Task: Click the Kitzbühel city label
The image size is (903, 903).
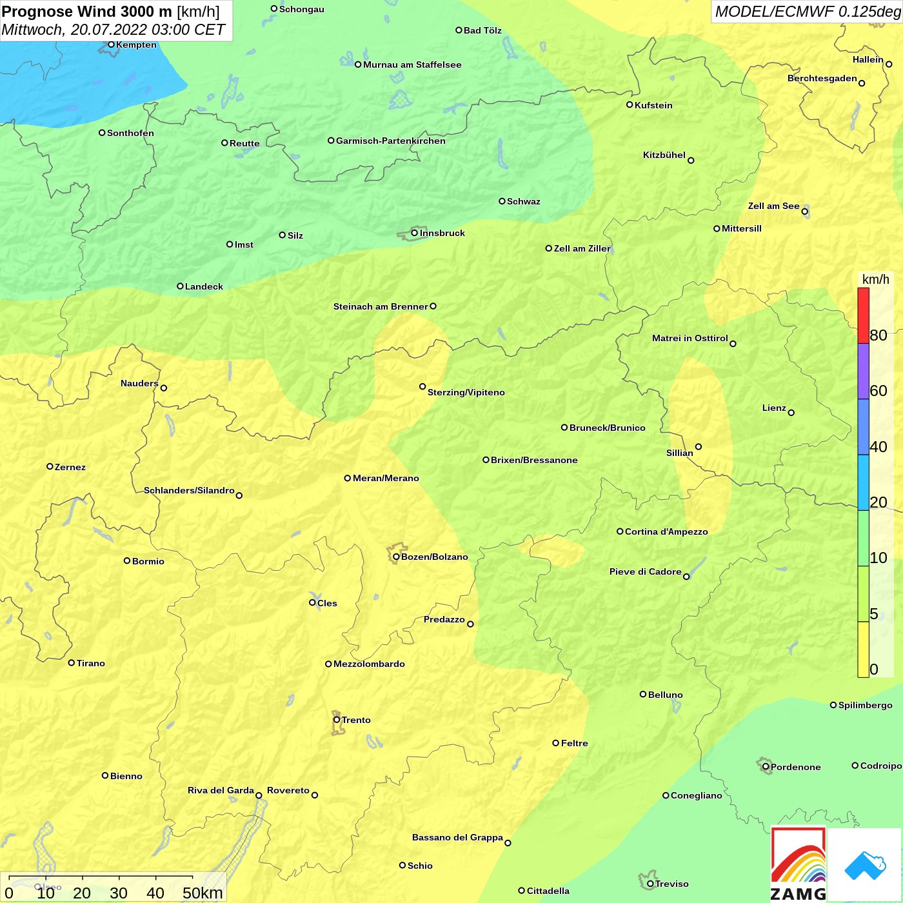Action: (664, 155)
